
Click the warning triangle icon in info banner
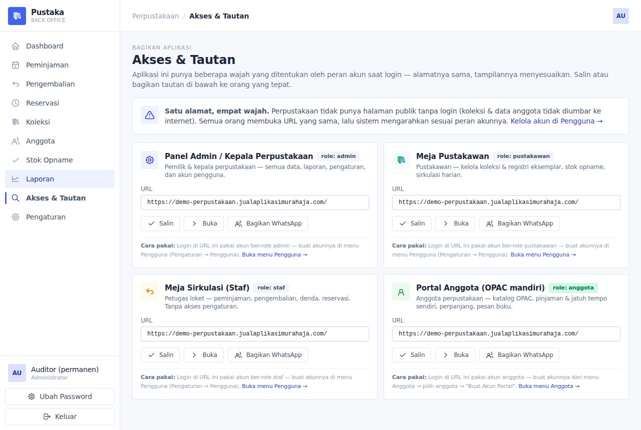pos(150,115)
